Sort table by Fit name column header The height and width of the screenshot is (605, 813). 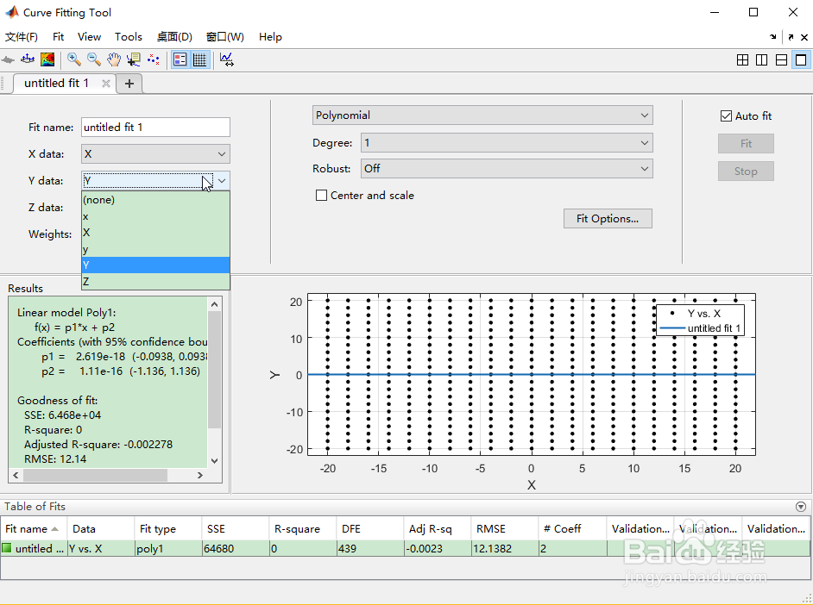pyautogui.click(x=34, y=528)
